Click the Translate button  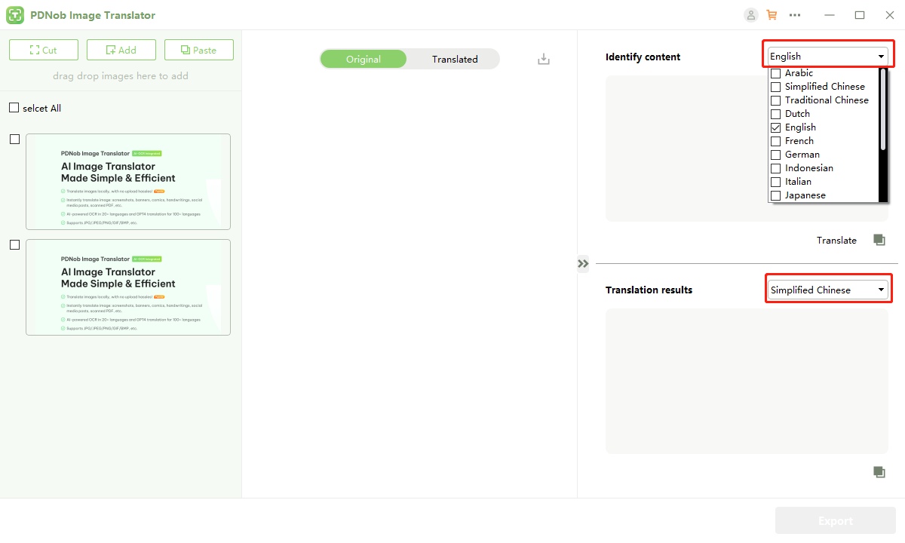pyautogui.click(x=836, y=240)
